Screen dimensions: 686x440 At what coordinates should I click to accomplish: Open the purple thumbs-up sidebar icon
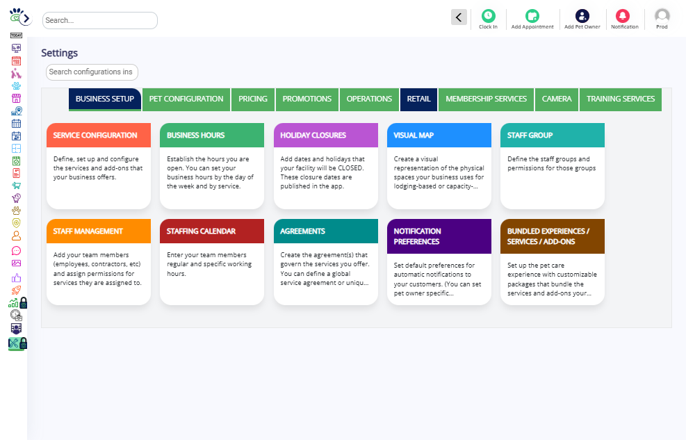click(x=16, y=278)
